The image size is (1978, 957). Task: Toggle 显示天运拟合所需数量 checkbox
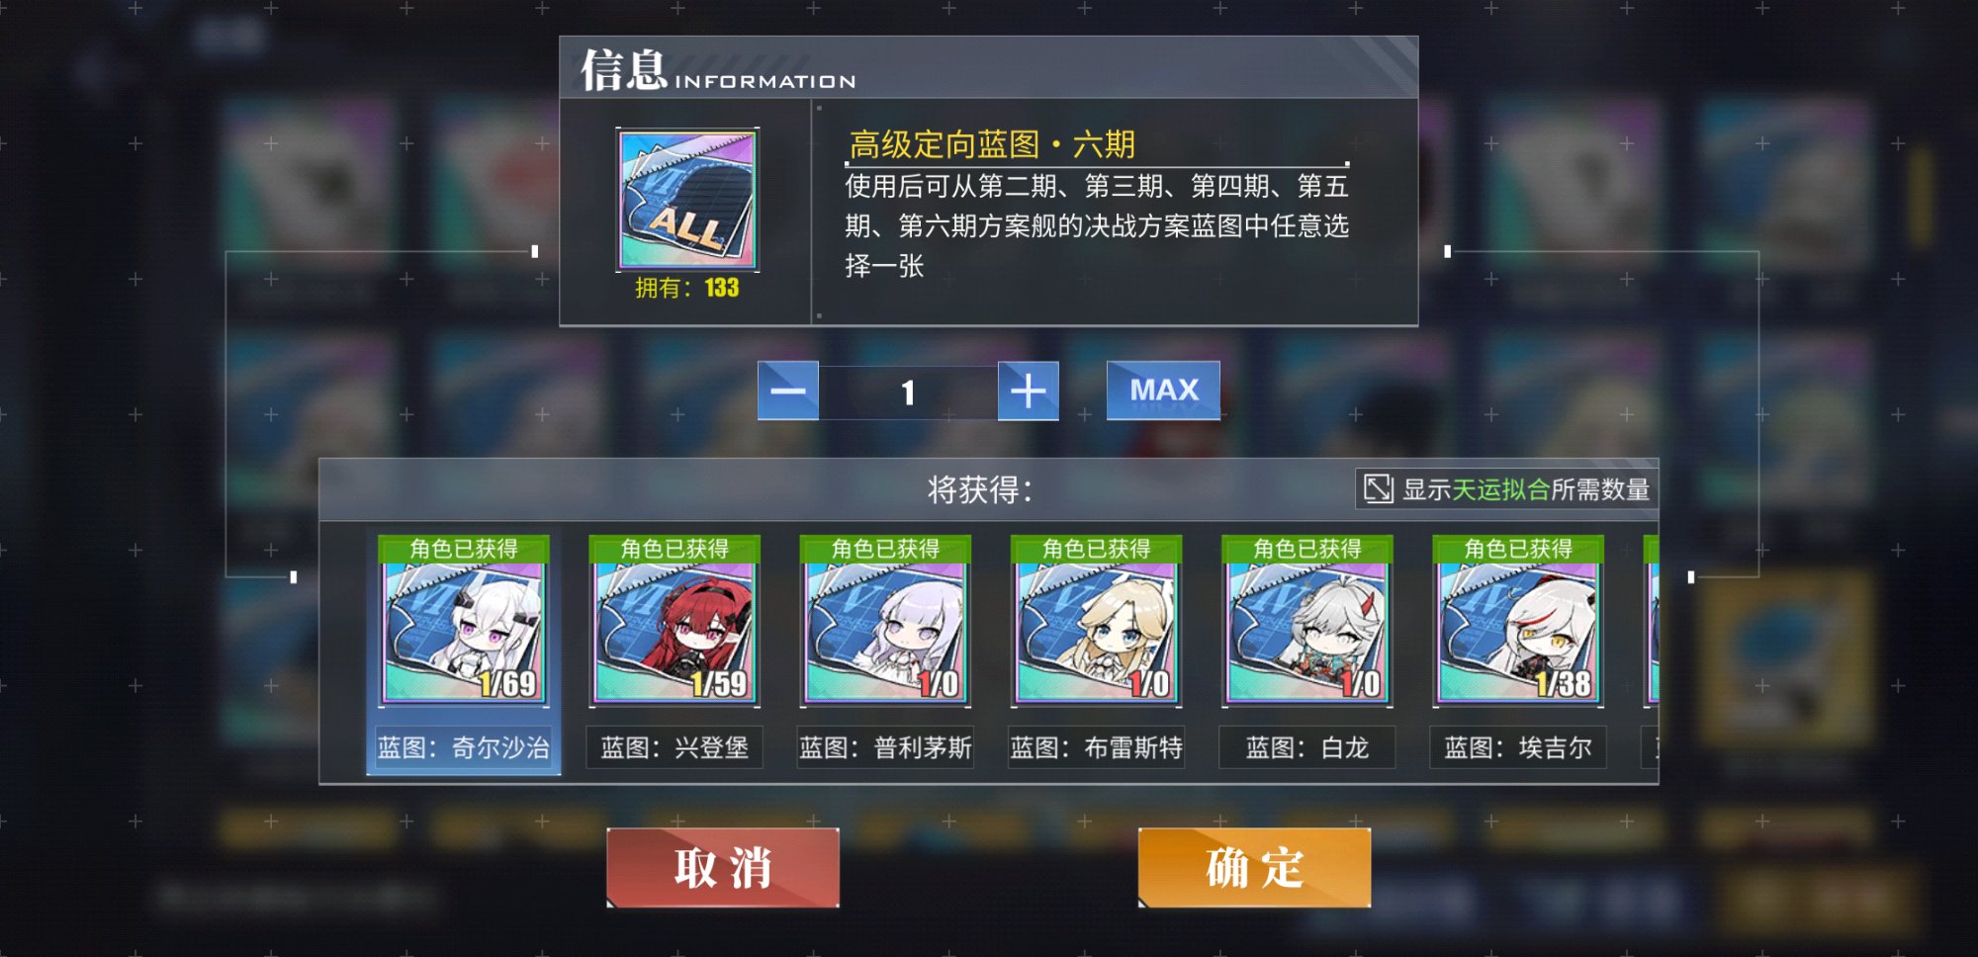(1378, 488)
